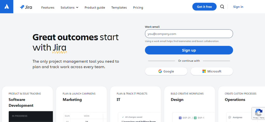The height and width of the screenshot is (122, 265).
Task: Open the Software Development card
Action: pyautogui.click(x=27, y=103)
